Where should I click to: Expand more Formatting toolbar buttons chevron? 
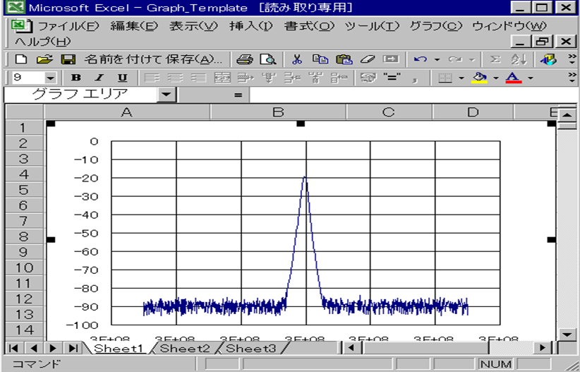(x=572, y=78)
